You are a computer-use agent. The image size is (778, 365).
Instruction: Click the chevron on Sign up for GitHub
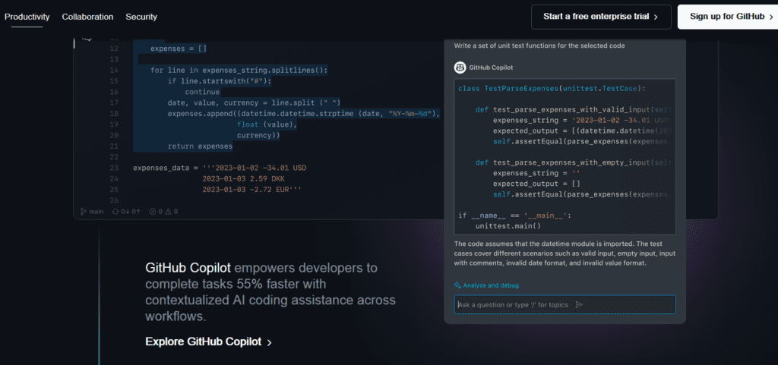pyautogui.click(x=771, y=16)
